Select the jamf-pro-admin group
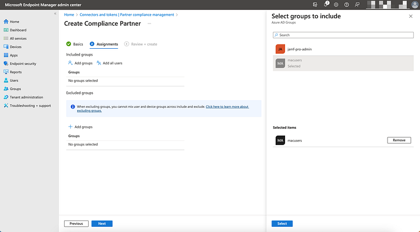Screen dimensions: 420x232 coord(343,49)
